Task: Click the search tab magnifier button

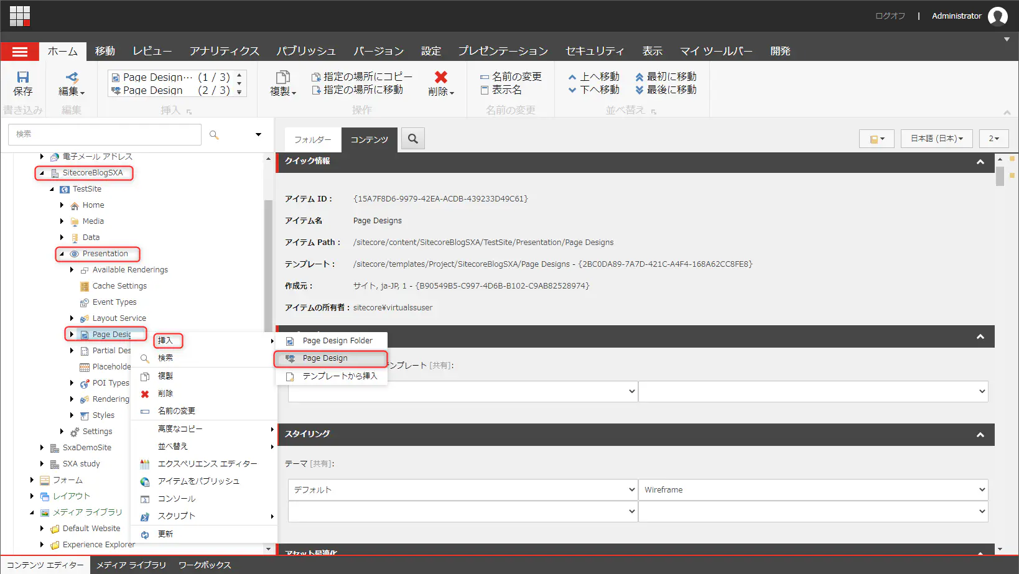Action: tap(413, 139)
